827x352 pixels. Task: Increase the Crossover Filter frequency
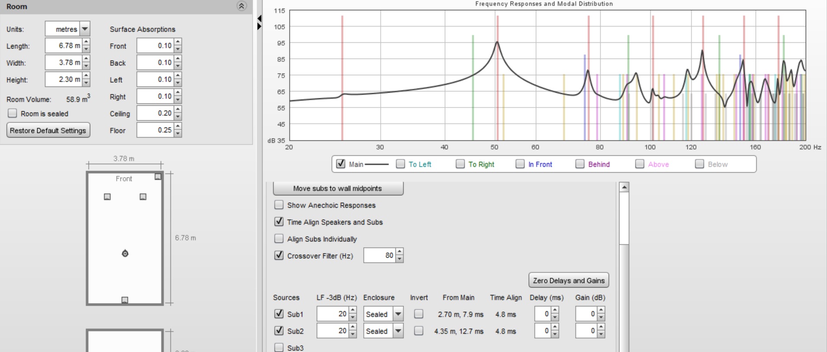click(x=400, y=252)
